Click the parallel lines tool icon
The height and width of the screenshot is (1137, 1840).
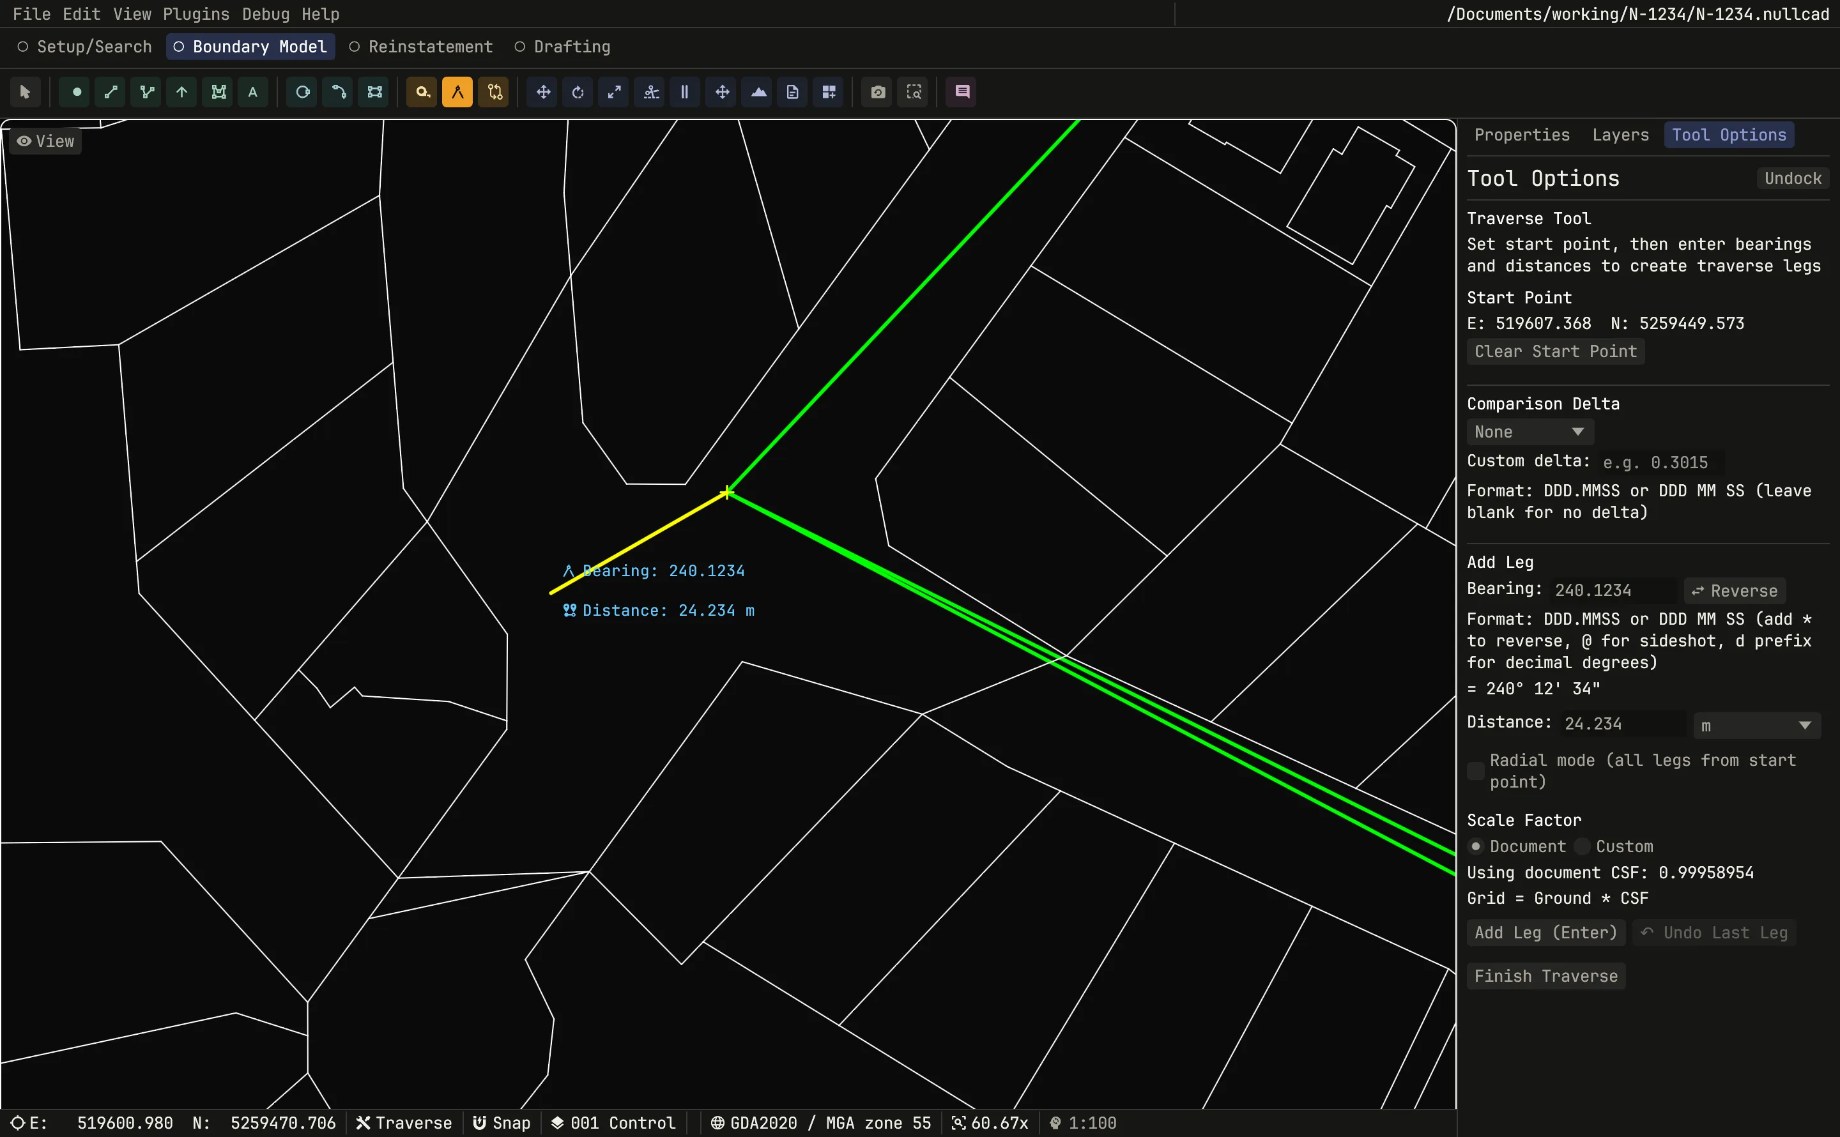coord(684,92)
